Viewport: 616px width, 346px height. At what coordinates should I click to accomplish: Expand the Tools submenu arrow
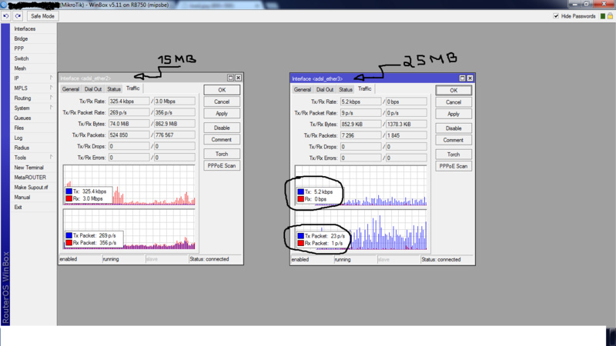pyautogui.click(x=51, y=157)
